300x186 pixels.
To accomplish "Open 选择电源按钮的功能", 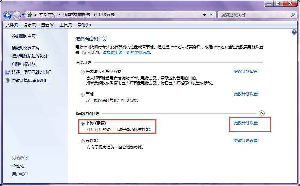I will tap(30, 56).
